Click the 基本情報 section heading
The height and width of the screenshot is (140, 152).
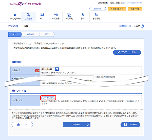click(x=16, y=62)
